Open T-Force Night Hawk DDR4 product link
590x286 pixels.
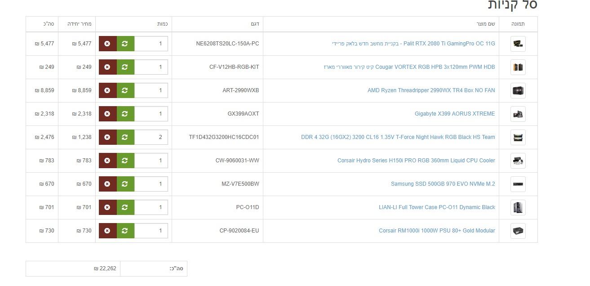(398, 137)
